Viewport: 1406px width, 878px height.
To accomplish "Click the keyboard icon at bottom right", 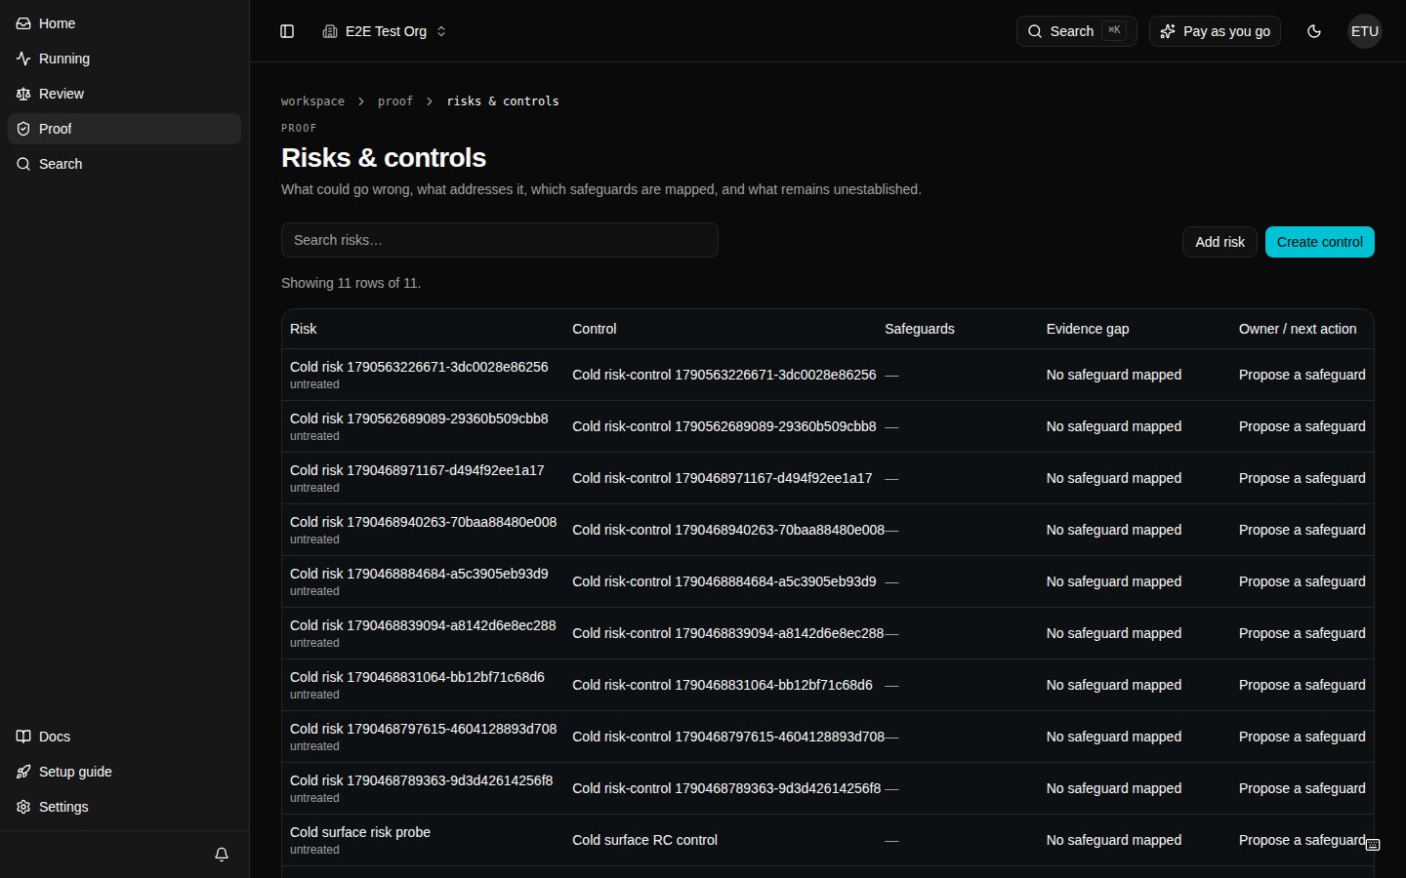I will pyautogui.click(x=1373, y=845).
